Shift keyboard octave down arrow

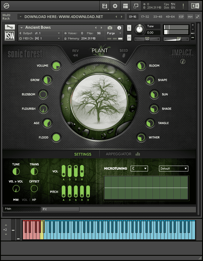click(6, 234)
